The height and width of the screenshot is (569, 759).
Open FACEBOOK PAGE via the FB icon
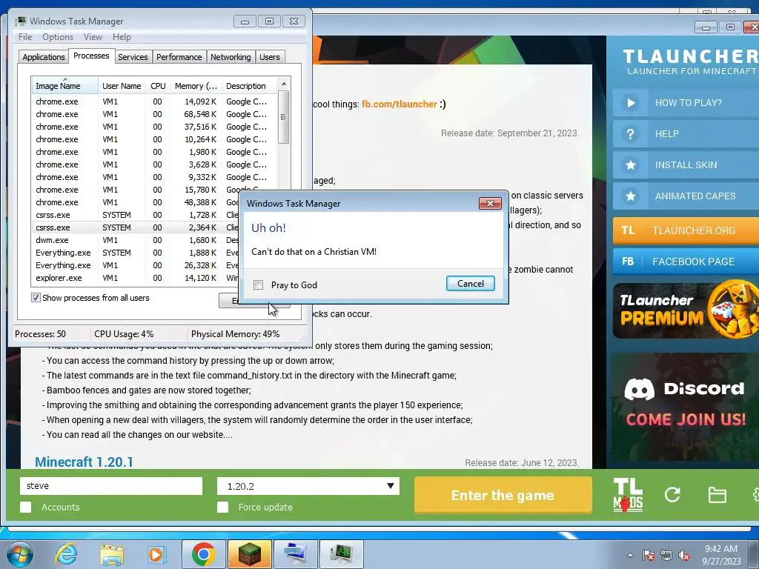click(x=628, y=262)
